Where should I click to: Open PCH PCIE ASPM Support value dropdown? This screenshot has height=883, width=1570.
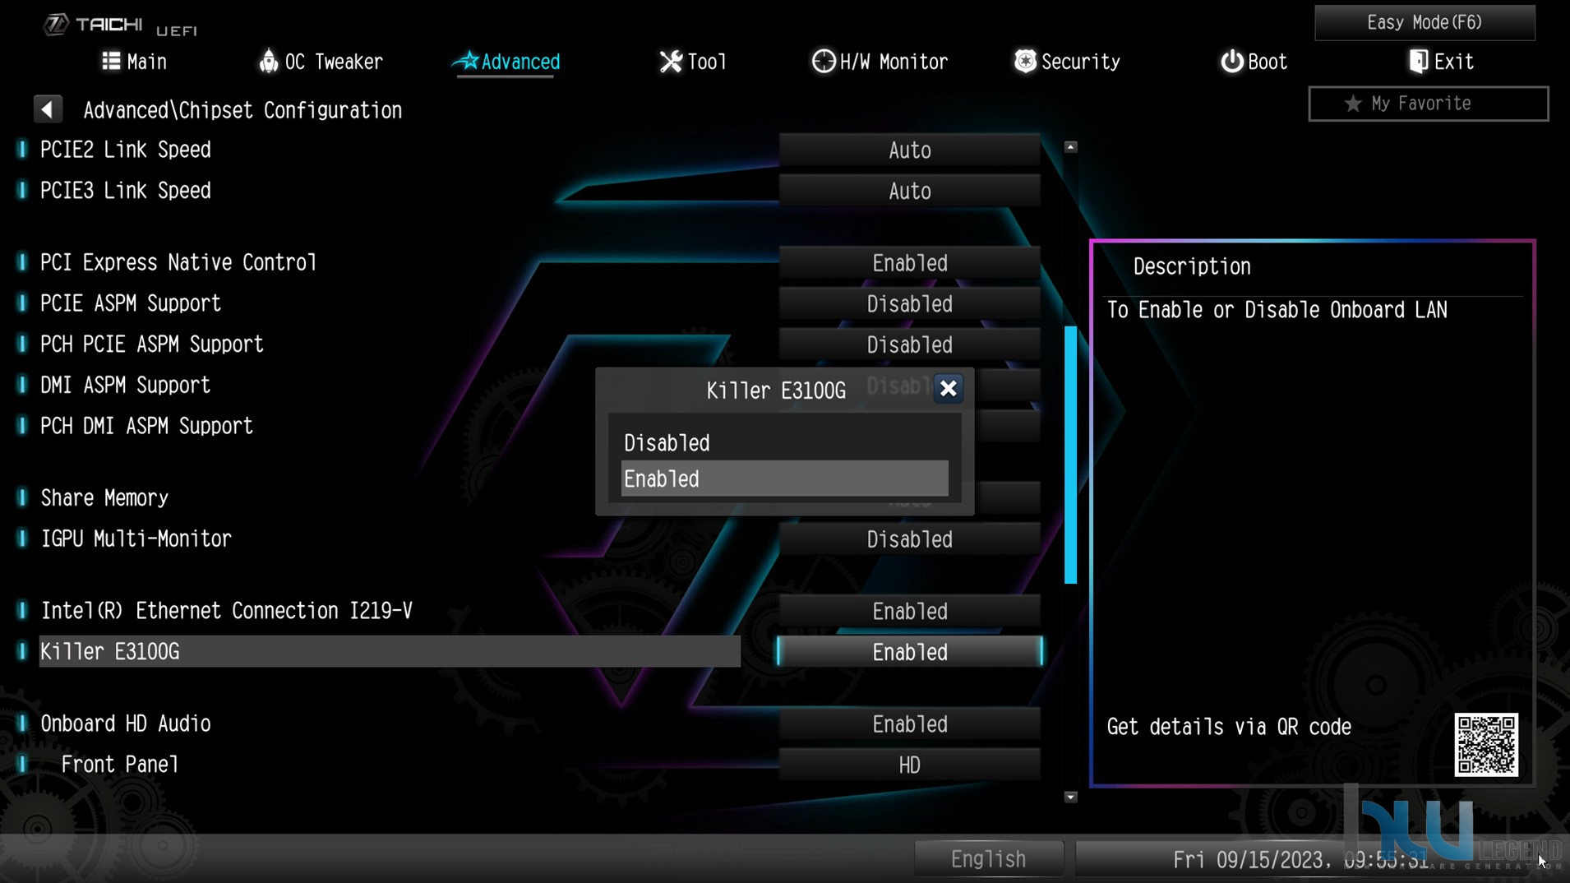pyautogui.click(x=909, y=345)
